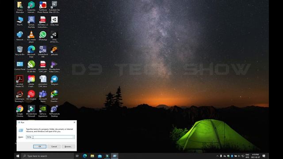Viewport: 283px width, 159px height.
Task: Select the KDJ Singlish shortcut
Action: point(31,95)
